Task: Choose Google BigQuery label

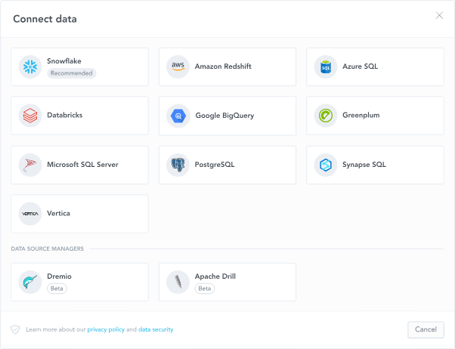Action: (x=224, y=116)
